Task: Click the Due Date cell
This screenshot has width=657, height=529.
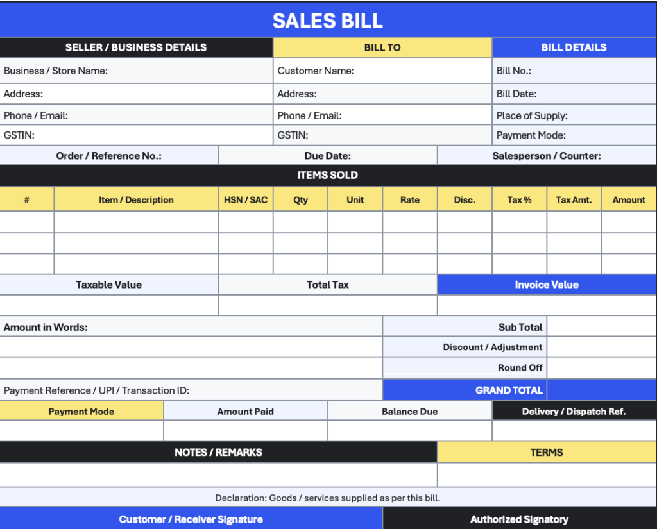Action: coord(328,155)
